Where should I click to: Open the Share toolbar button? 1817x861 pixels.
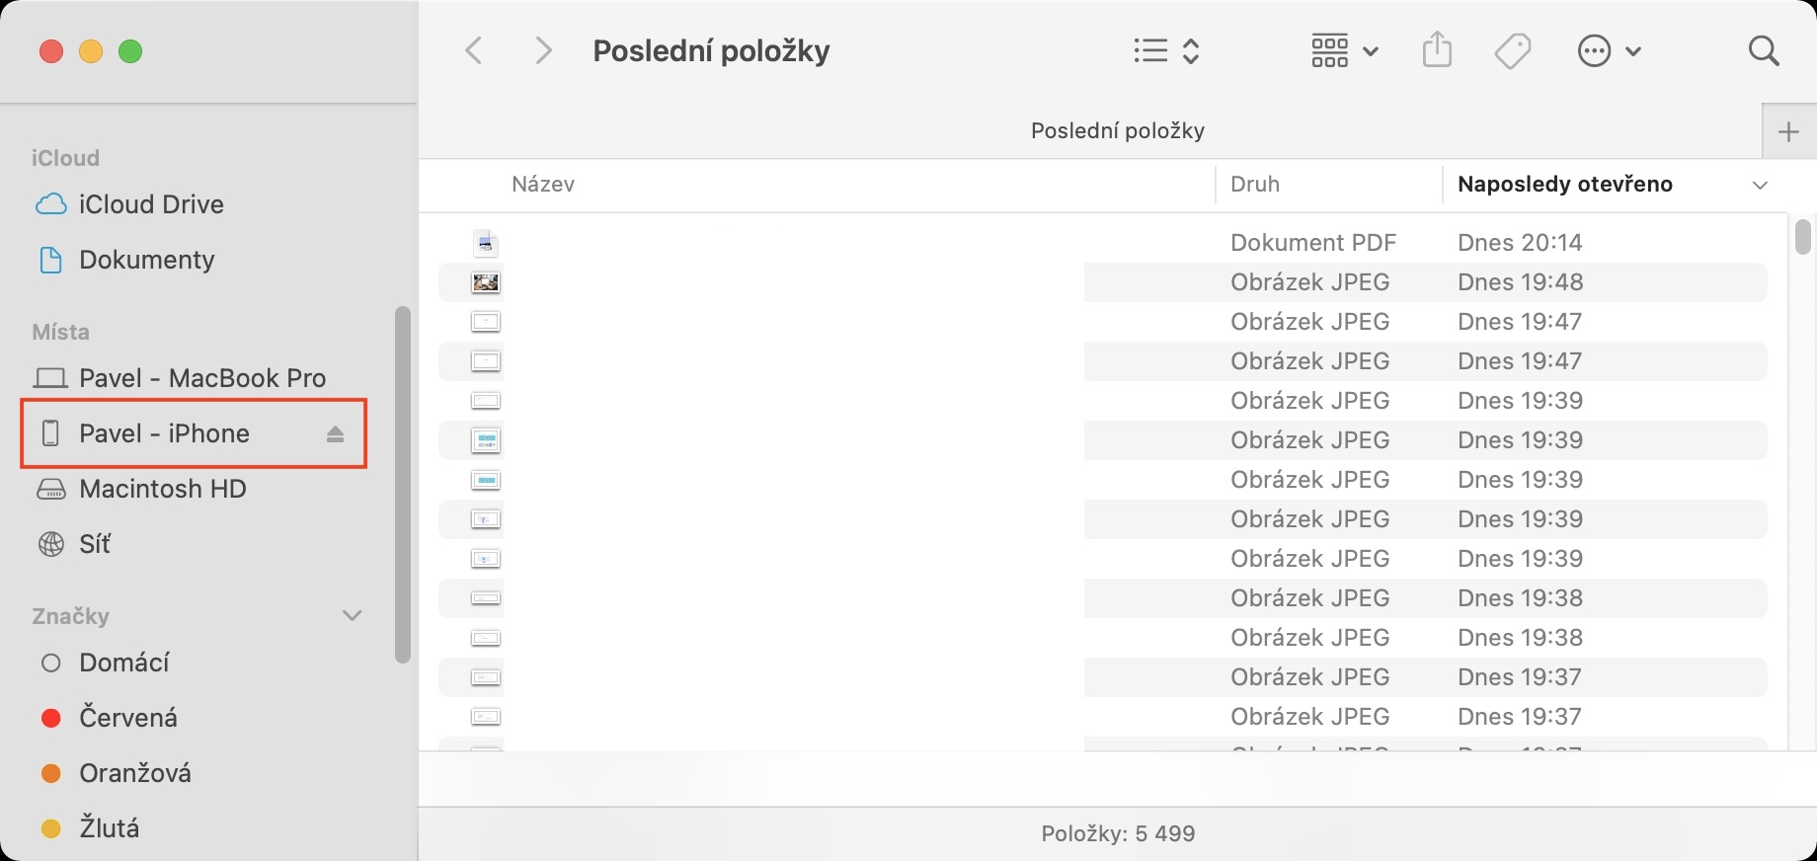click(1437, 50)
